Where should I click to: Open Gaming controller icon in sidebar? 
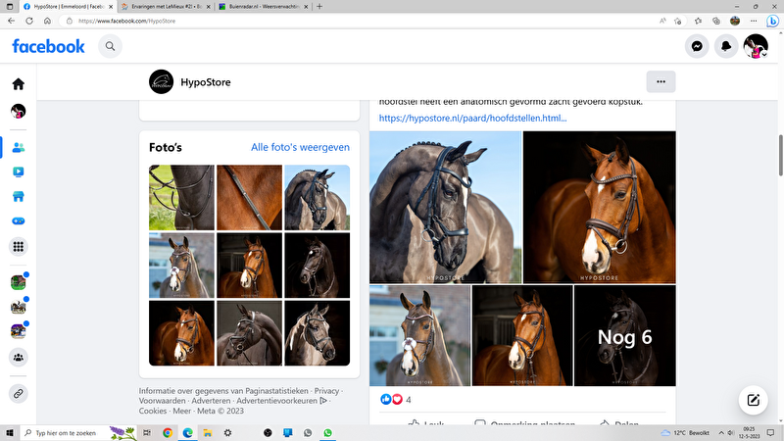click(x=19, y=221)
